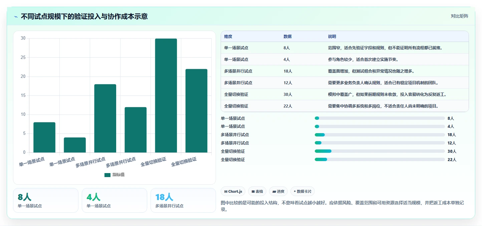Click the 4人 summary card

(114, 200)
